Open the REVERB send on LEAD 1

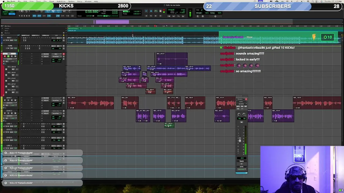(x=46, y=98)
